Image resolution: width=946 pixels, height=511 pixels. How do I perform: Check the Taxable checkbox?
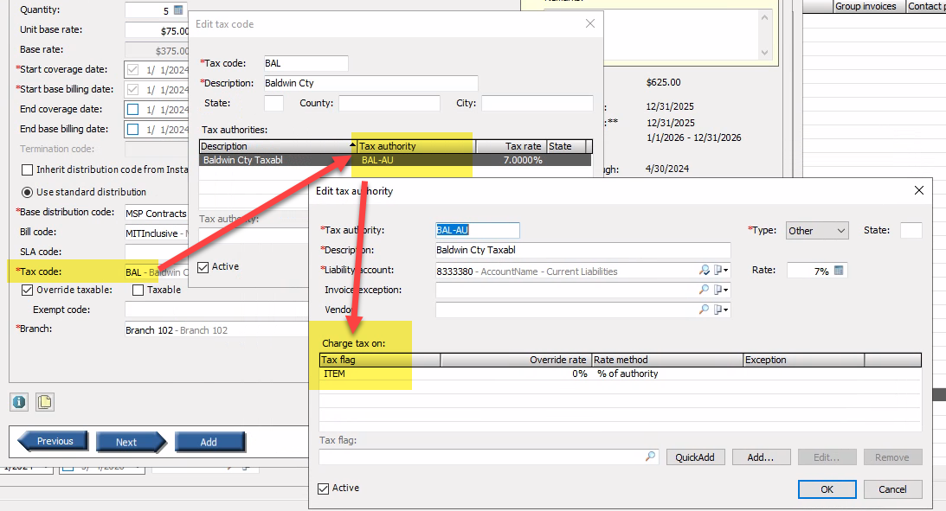138,290
